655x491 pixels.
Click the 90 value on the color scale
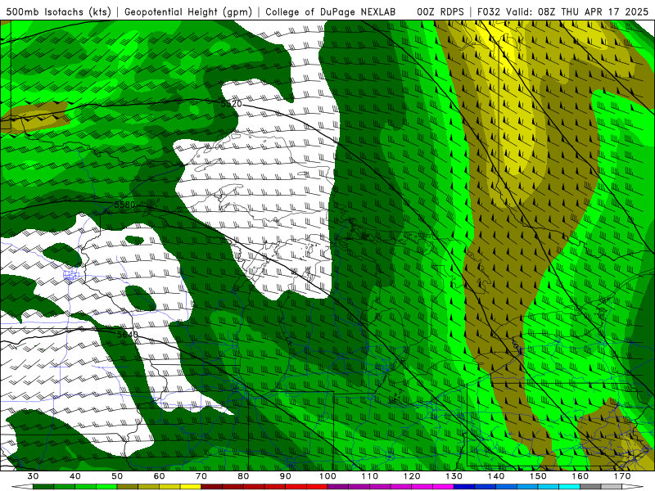click(285, 476)
